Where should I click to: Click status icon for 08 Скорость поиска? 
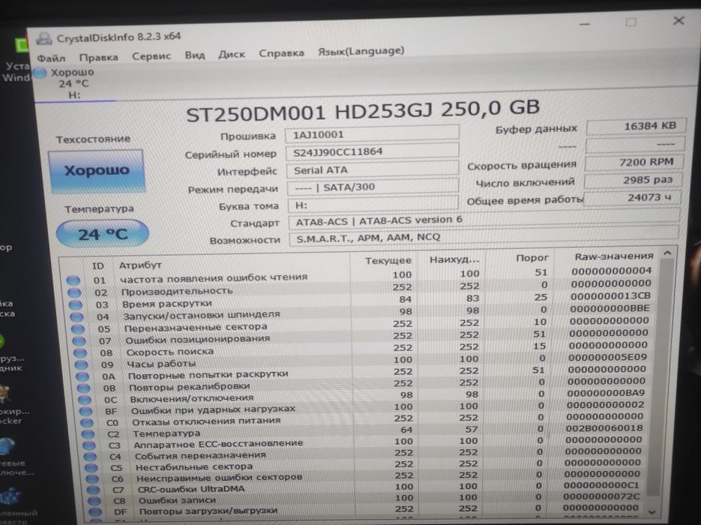[80, 352]
